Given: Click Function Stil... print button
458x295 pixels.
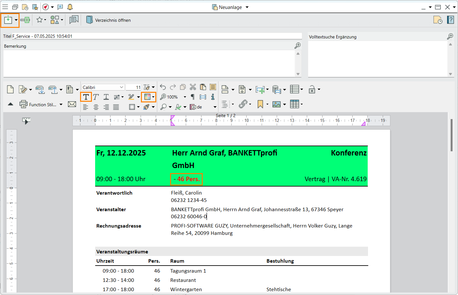Looking at the screenshot, I should (x=38, y=105).
